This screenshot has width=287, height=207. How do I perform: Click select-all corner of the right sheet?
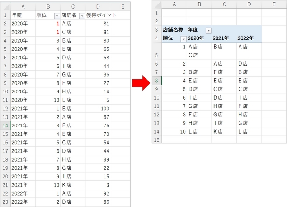point(158,4)
